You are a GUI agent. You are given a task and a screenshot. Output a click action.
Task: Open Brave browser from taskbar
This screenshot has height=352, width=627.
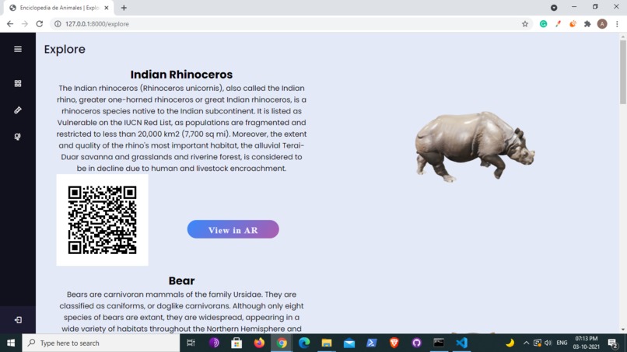point(394,343)
